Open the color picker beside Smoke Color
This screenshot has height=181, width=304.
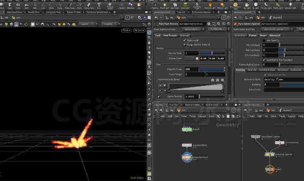197,58
